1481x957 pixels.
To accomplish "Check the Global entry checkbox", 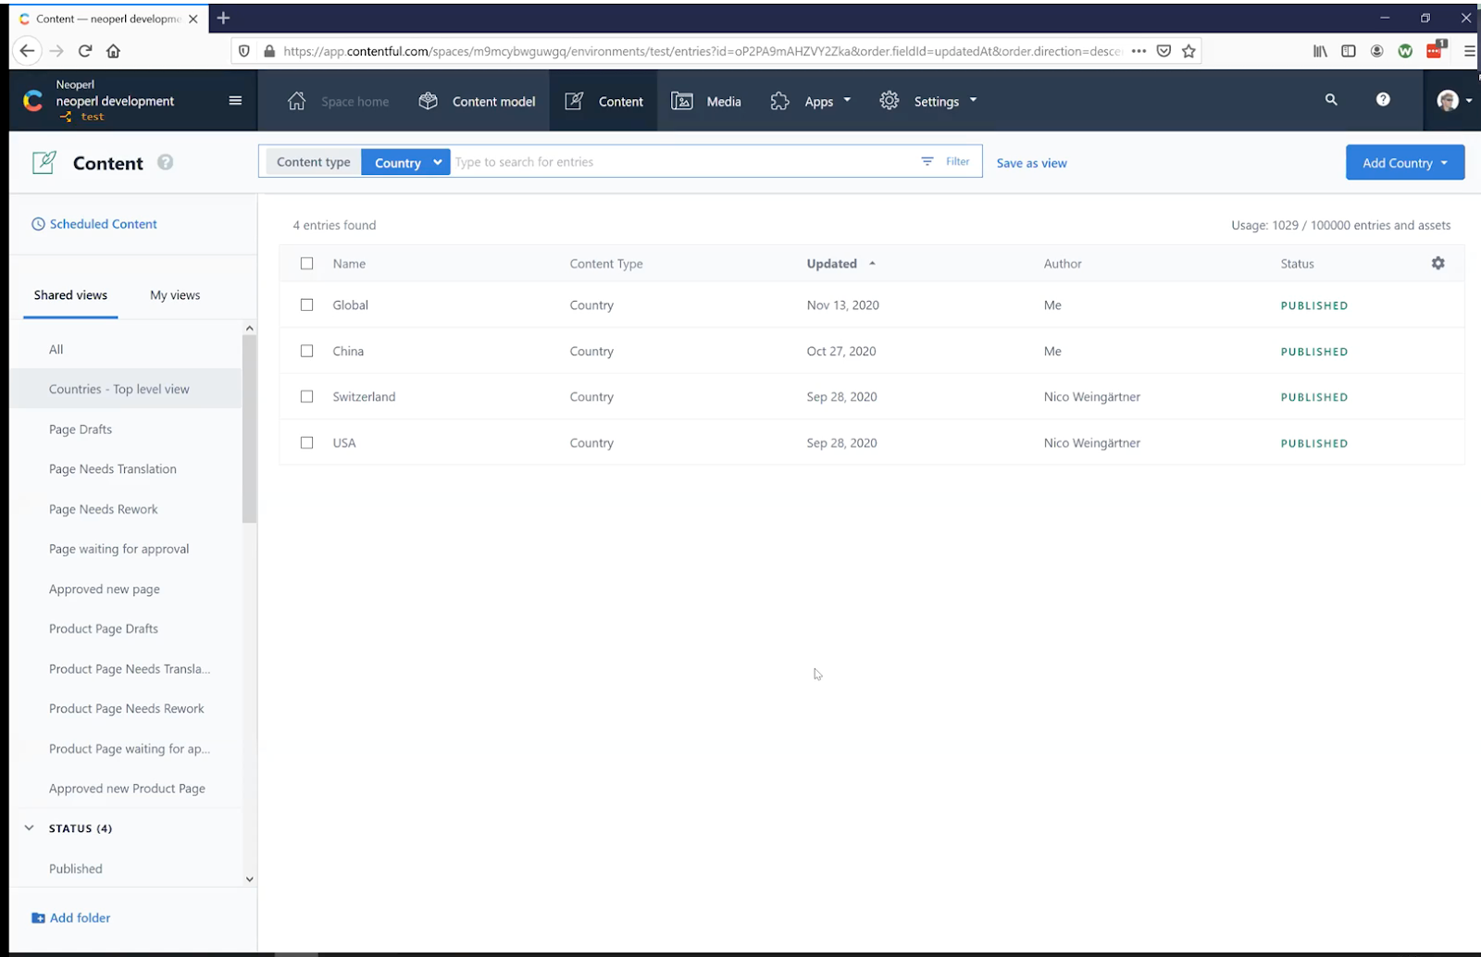I will click(x=306, y=305).
